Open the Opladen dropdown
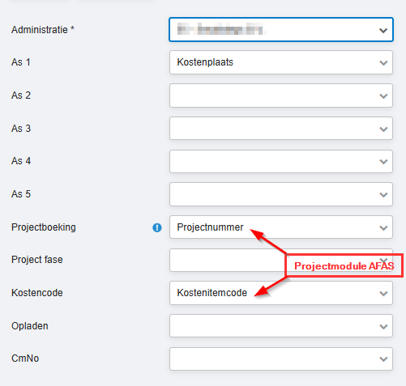 click(x=281, y=326)
